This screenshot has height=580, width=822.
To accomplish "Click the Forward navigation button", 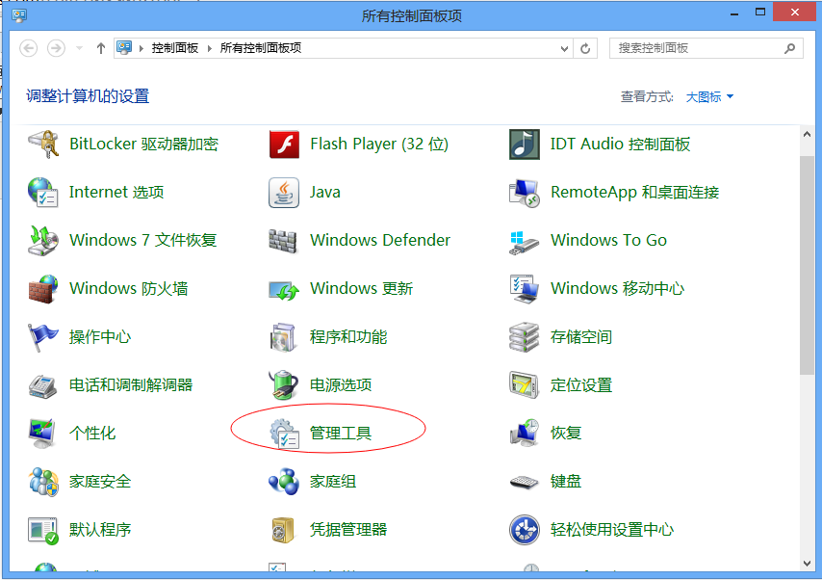I will [56, 48].
